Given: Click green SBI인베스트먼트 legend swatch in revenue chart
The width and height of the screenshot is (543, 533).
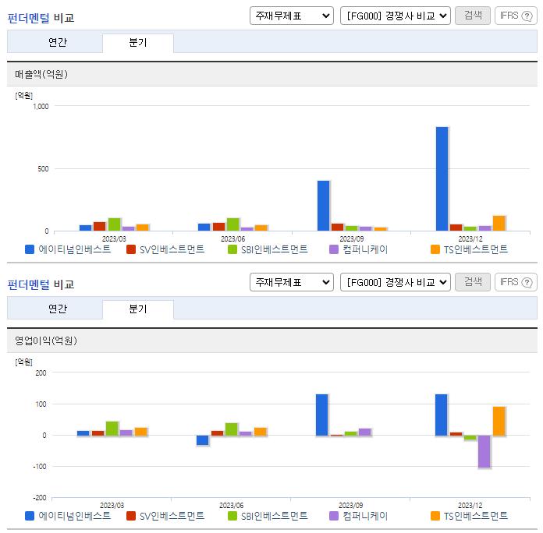Looking at the screenshot, I should [232, 249].
